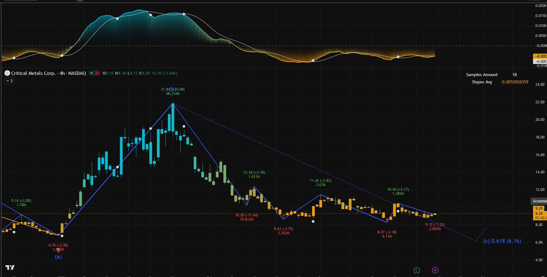
Task: Select the (b) wave label at peak
Action: [x=173, y=90]
